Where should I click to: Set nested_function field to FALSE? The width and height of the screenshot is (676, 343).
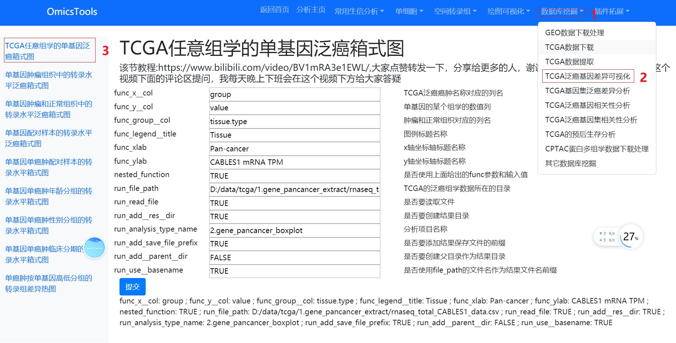click(294, 176)
